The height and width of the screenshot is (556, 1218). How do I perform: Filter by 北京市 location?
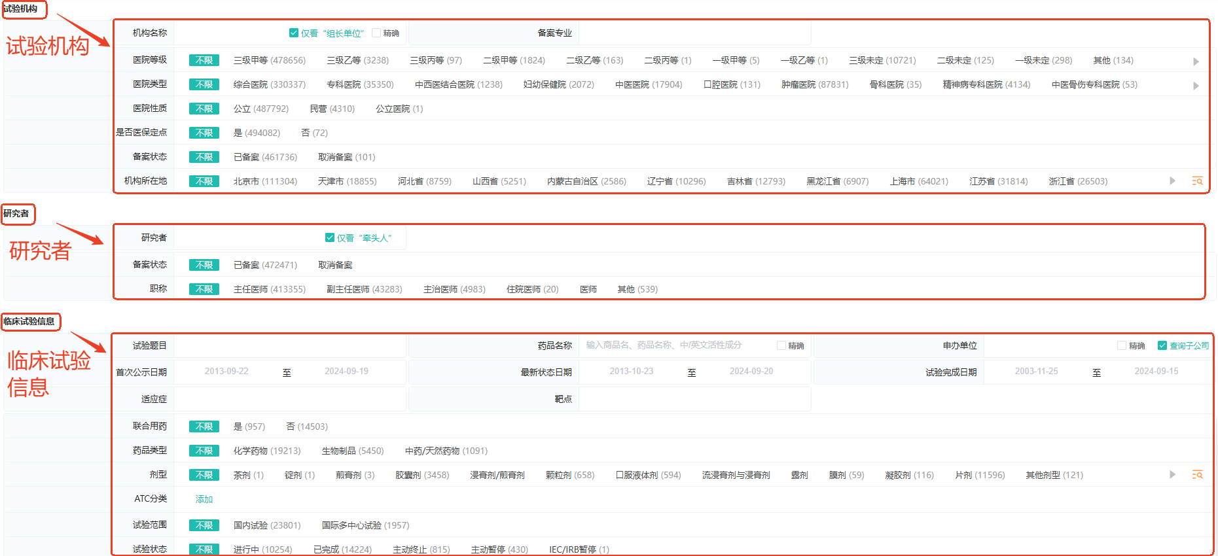[265, 181]
